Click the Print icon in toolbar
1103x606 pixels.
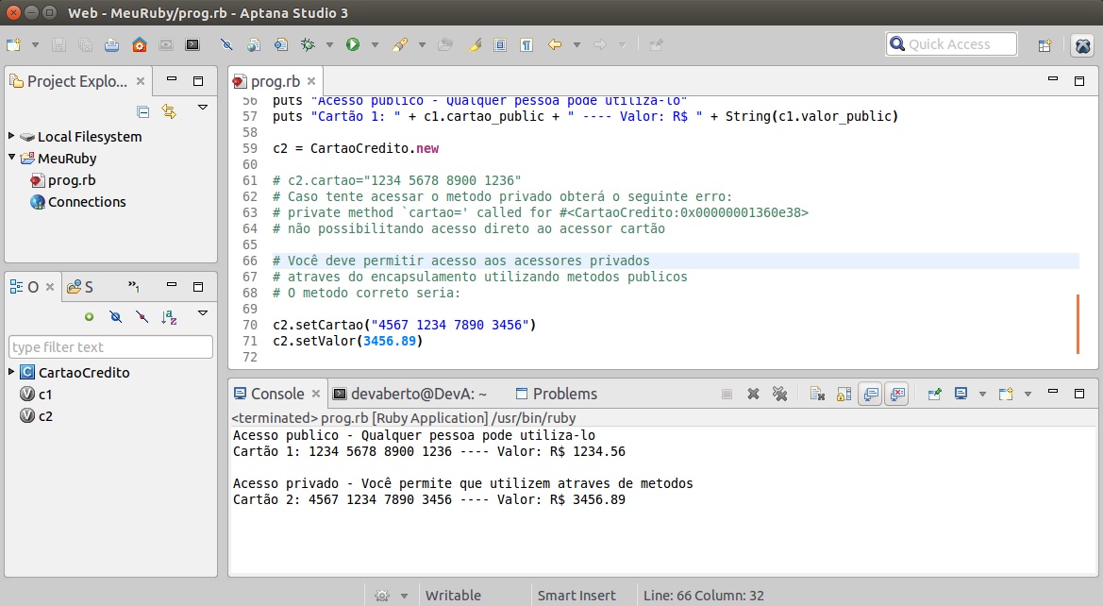point(112,44)
